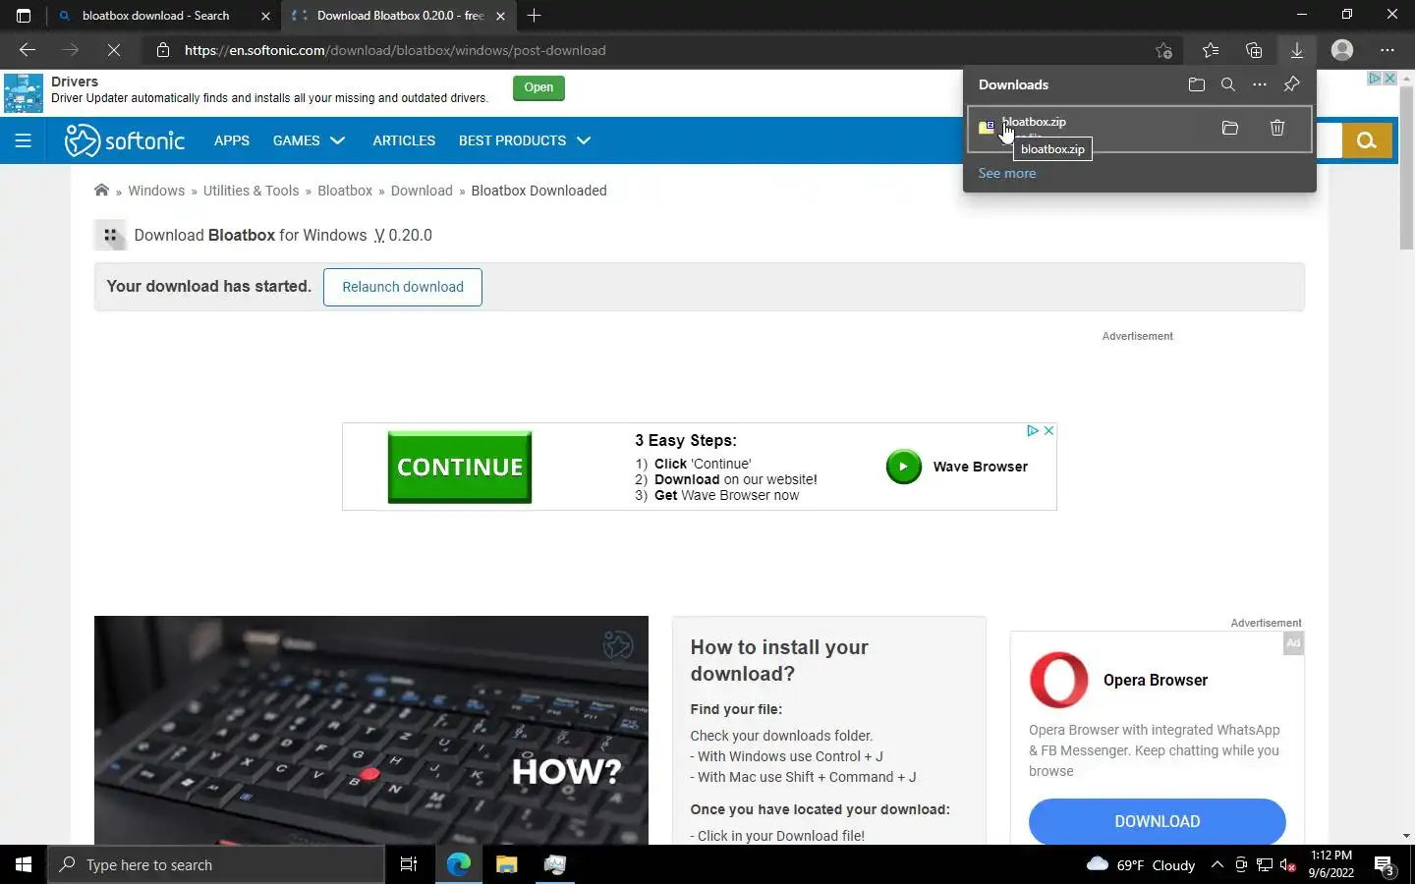Click the Opera DOWNLOAD button
The width and height of the screenshot is (1415, 884).
click(1158, 821)
